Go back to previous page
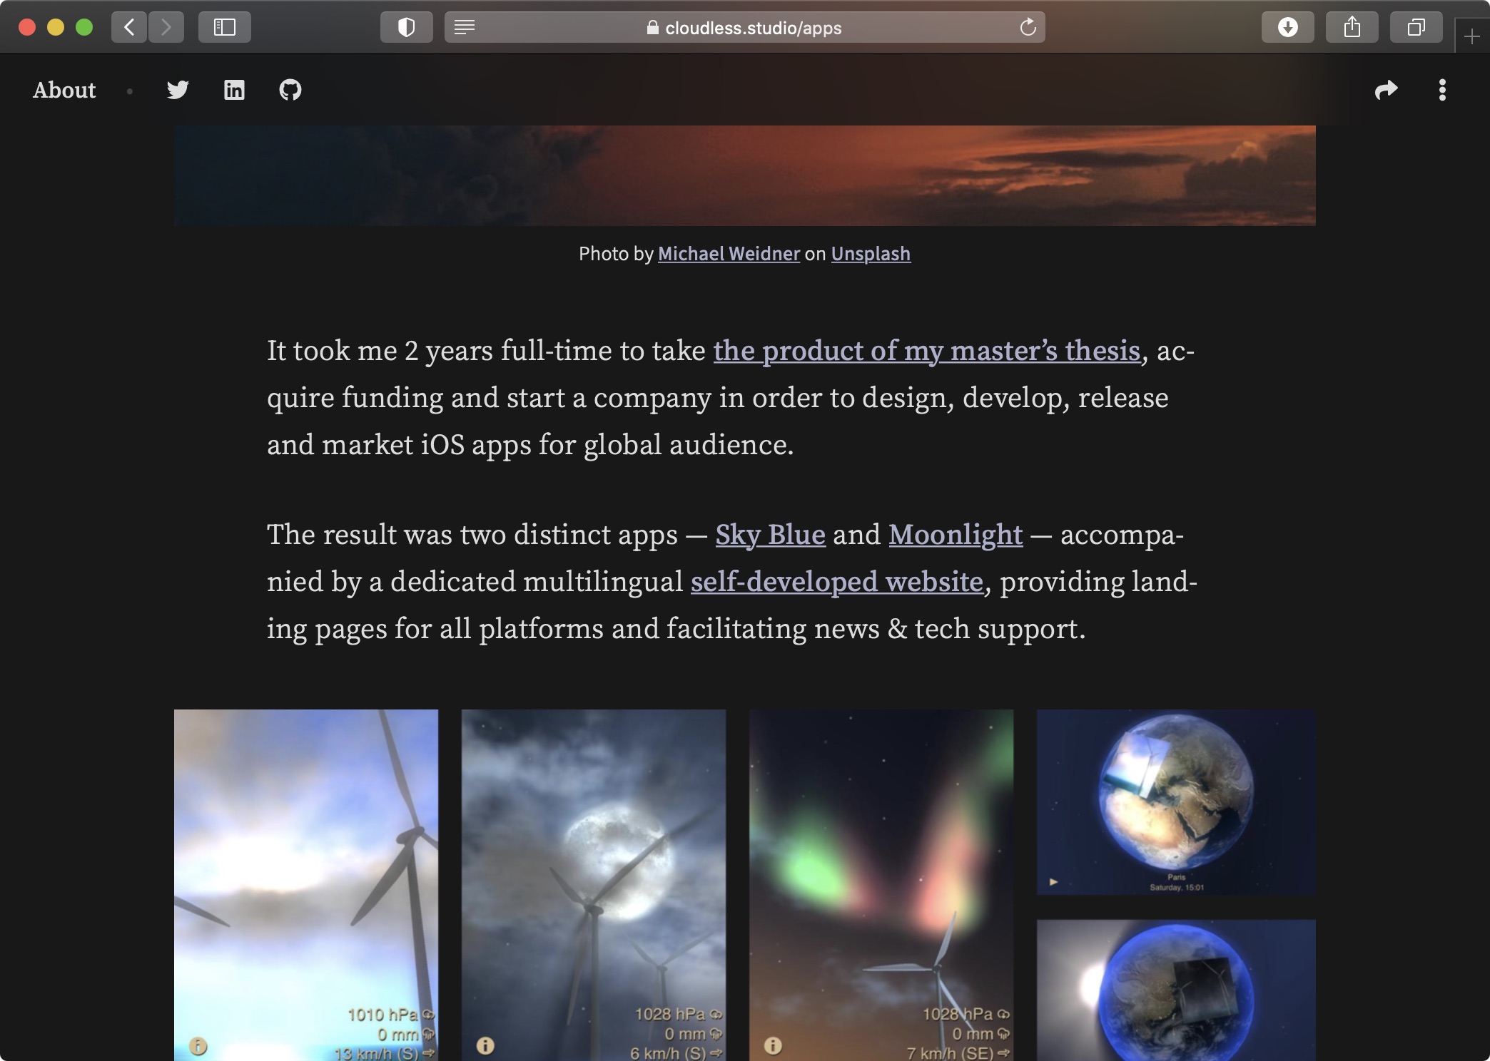 tap(129, 28)
